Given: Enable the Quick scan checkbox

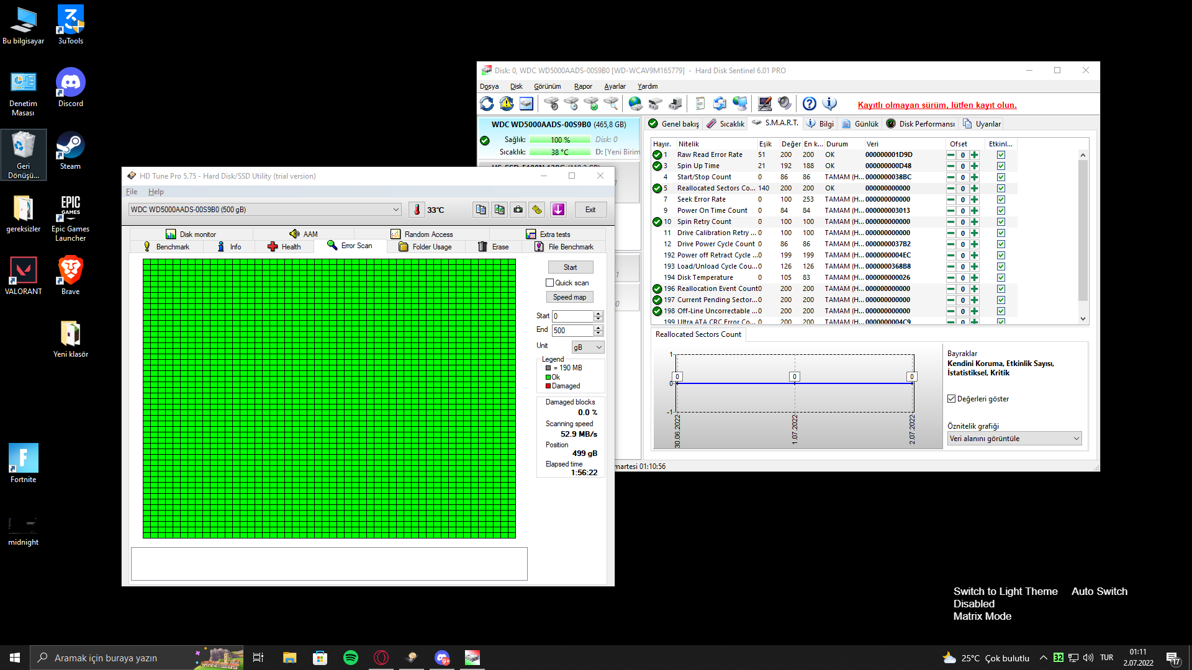Looking at the screenshot, I should click(x=549, y=283).
